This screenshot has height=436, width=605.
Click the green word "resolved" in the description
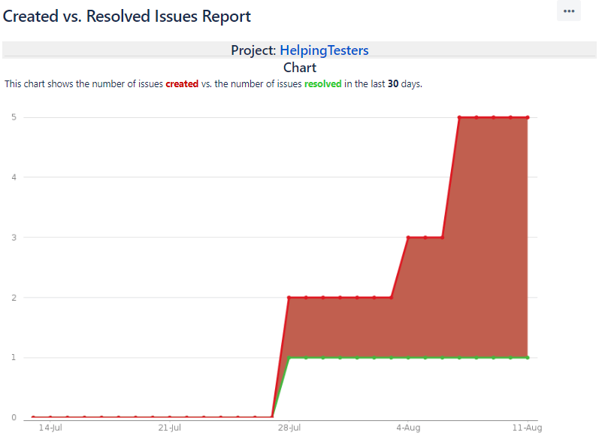(322, 84)
